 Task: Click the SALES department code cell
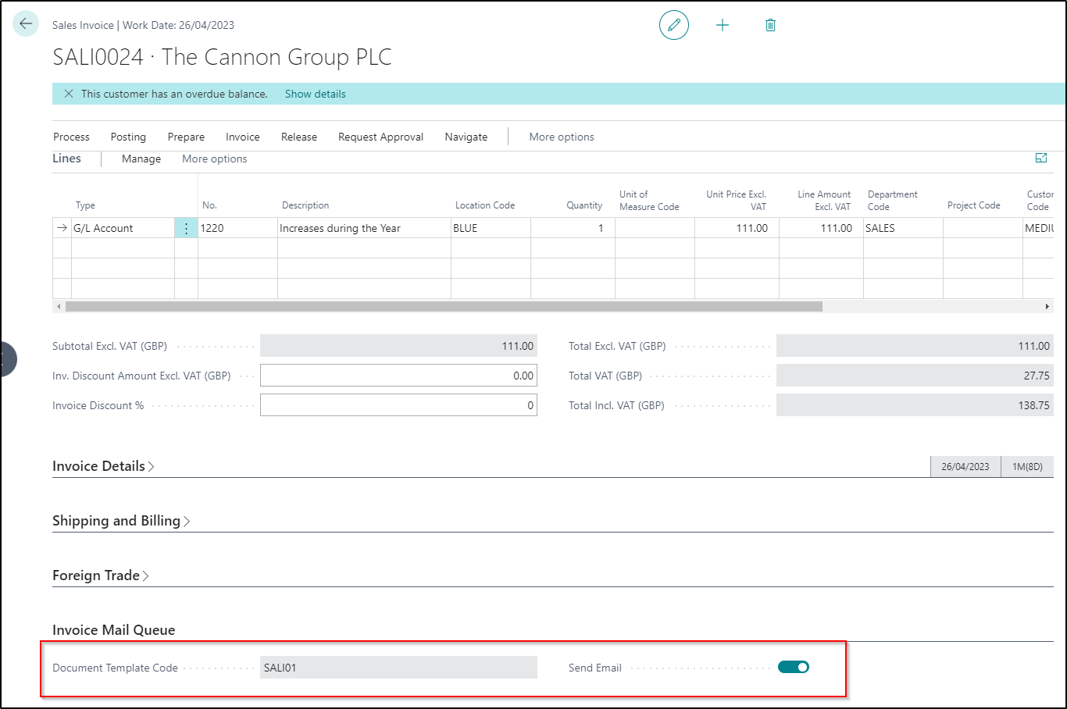[903, 228]
